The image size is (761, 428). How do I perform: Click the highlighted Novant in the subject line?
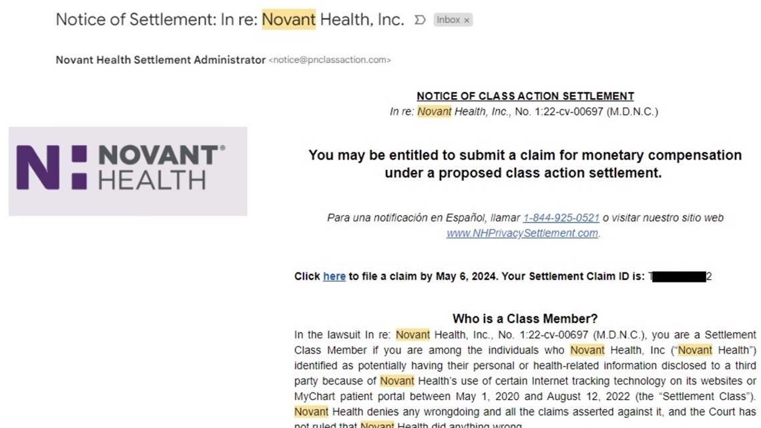pyautogui.click(x=288, y=19)
